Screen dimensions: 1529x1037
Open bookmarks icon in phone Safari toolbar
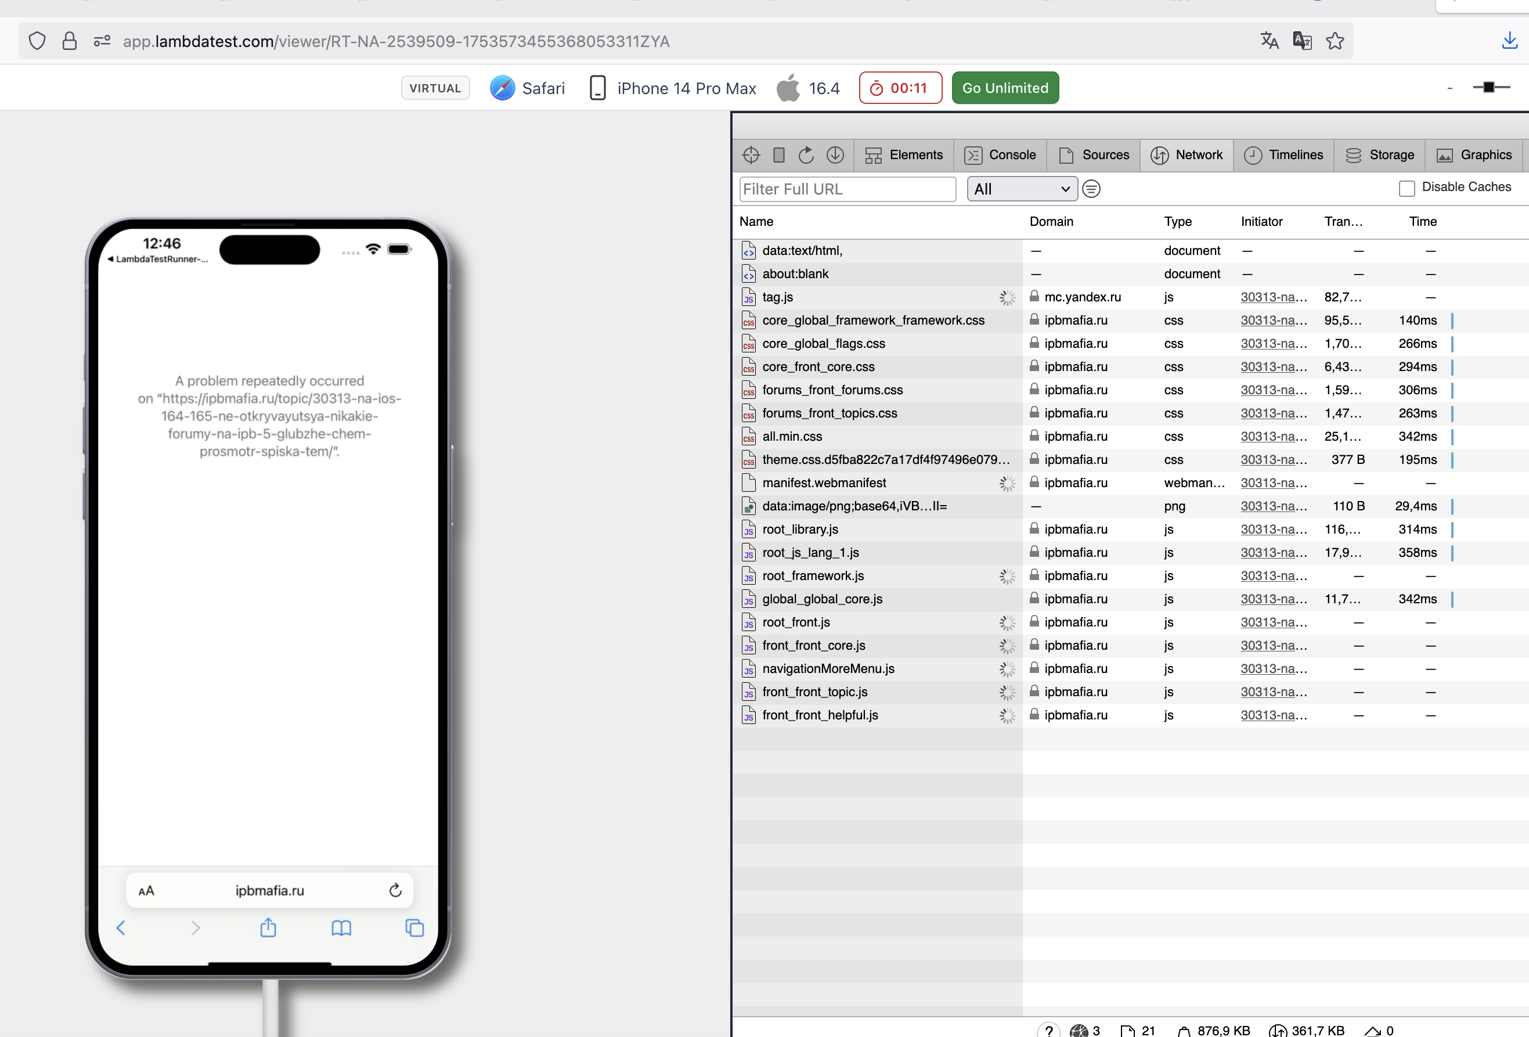point(341,928)
